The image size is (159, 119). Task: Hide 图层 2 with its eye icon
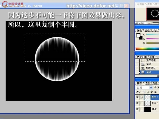click(137, 97)
